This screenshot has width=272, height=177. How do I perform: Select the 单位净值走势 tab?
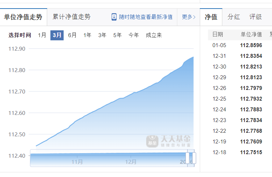click(x=23, y=17)
